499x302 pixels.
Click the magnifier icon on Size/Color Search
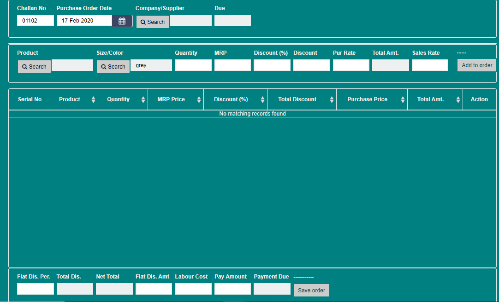coord(103,67)
